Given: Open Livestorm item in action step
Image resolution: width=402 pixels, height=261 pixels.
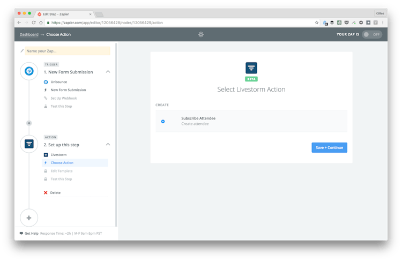Looking at the screenshot, I should 58,154.
